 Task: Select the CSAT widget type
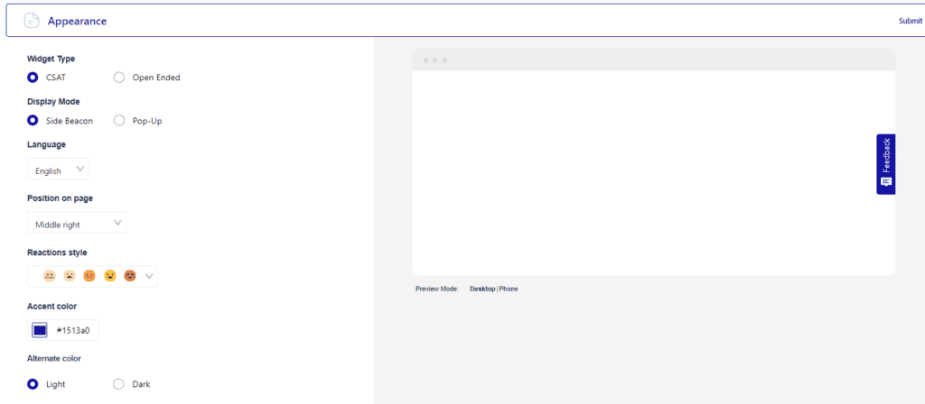(33, 78)
